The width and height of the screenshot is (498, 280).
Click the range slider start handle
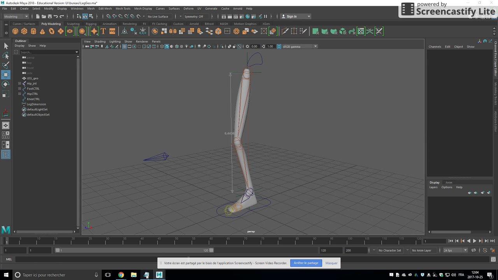tap(58, 250)
